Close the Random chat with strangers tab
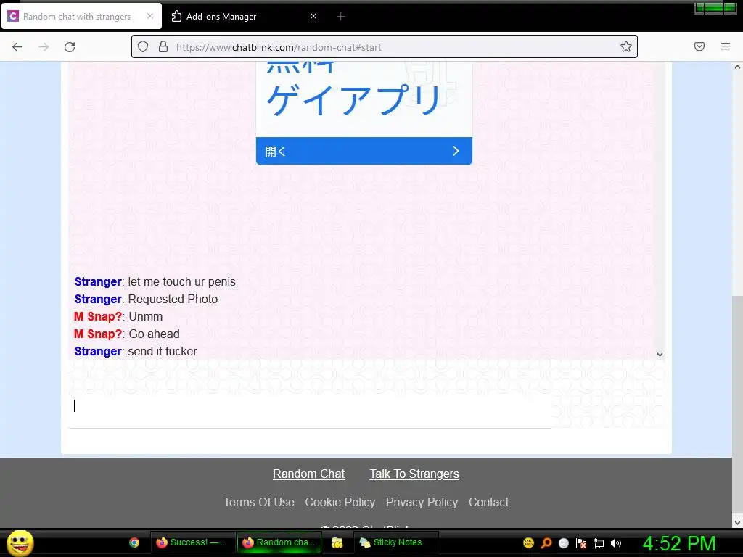The height and width of the screenshot is (557, 743). [x=149, y=16]
